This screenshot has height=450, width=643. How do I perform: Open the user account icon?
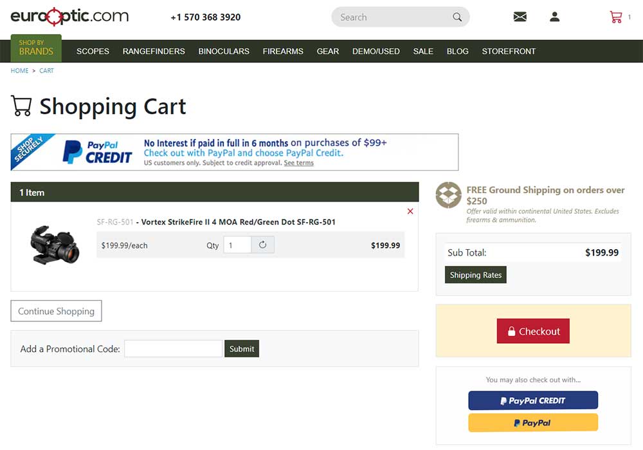(x=555, y=17)
